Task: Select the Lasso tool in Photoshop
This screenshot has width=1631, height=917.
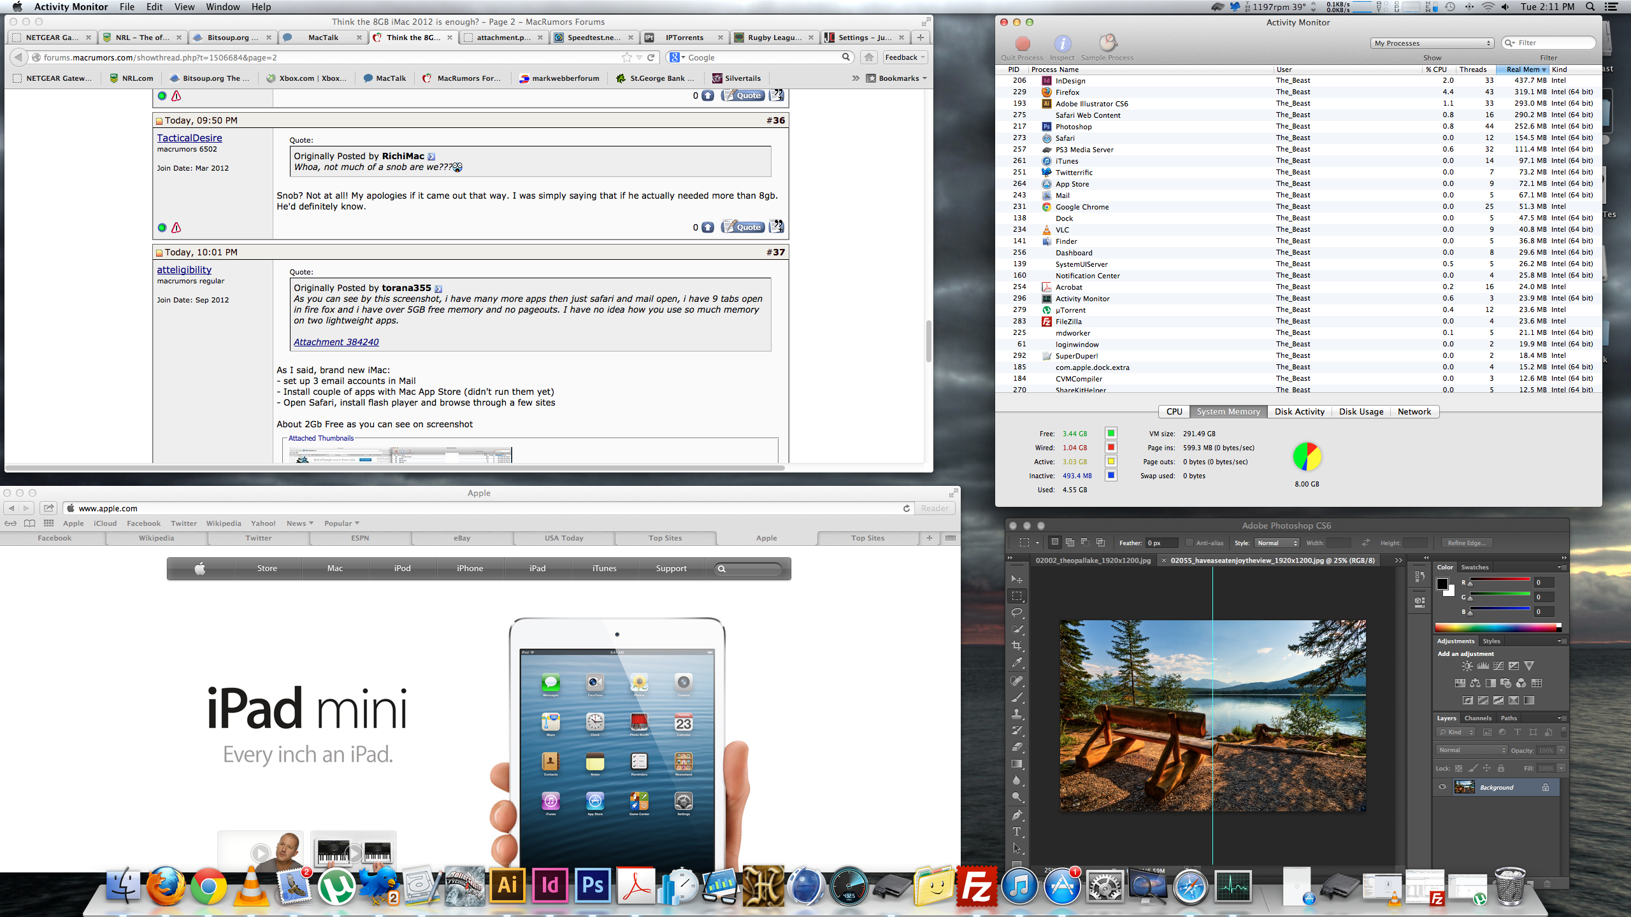Action: click(x=1017, y=613)
